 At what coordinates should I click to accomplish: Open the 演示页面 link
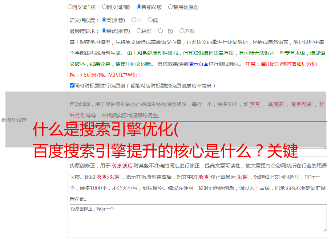[198, 64]
